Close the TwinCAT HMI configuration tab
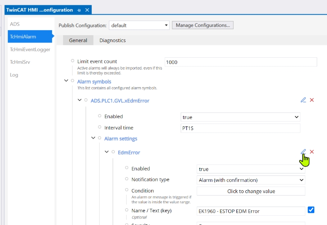This screenshot has width=327, height=225. (x=87, y=10)
